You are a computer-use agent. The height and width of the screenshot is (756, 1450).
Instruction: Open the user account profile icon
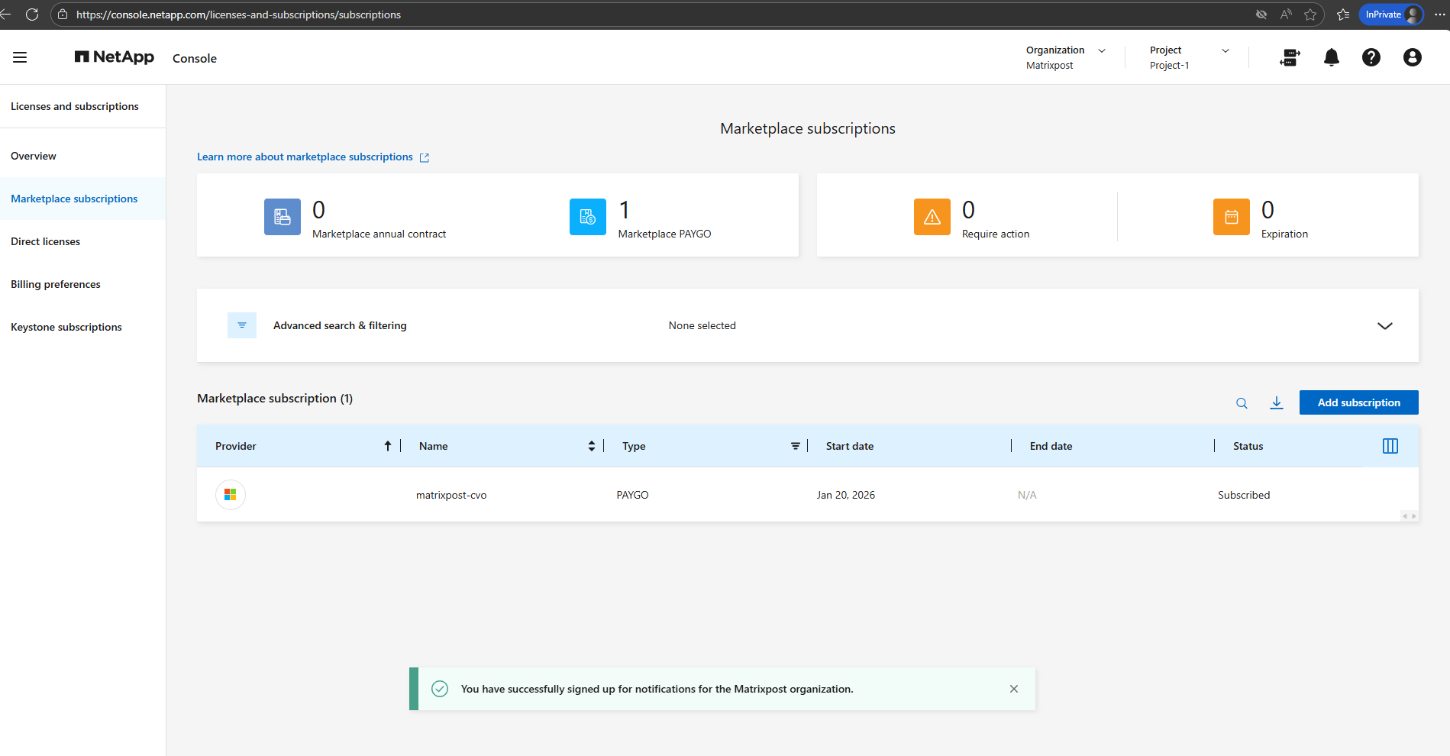[1412, 57]
